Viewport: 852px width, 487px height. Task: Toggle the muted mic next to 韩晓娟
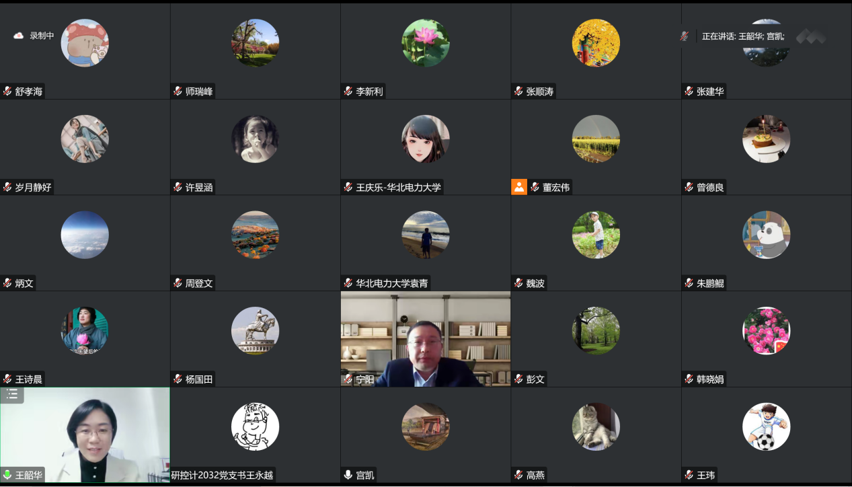689,379
